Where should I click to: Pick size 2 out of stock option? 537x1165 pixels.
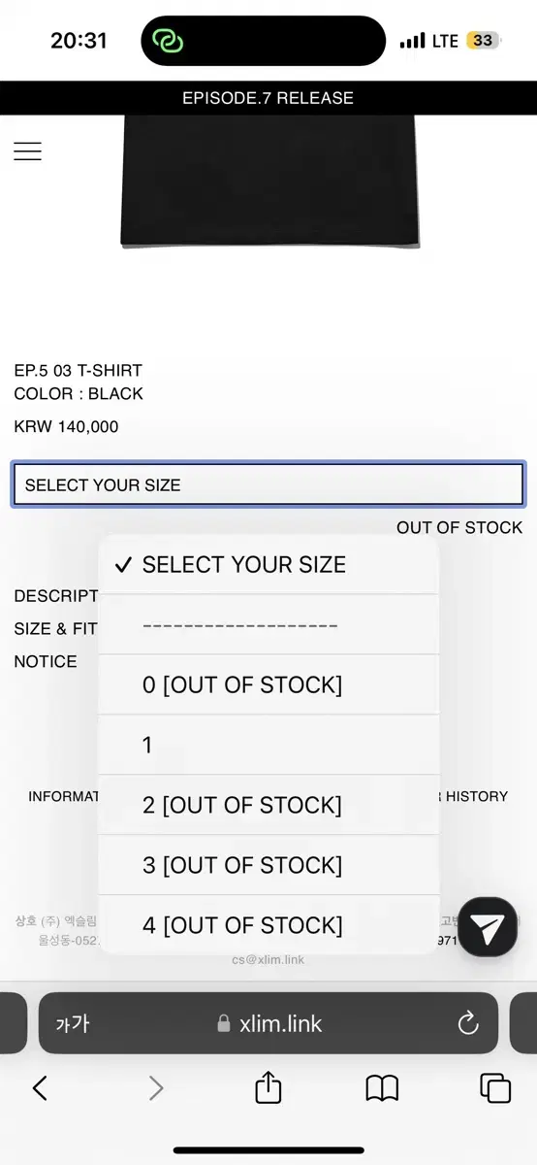268,806
